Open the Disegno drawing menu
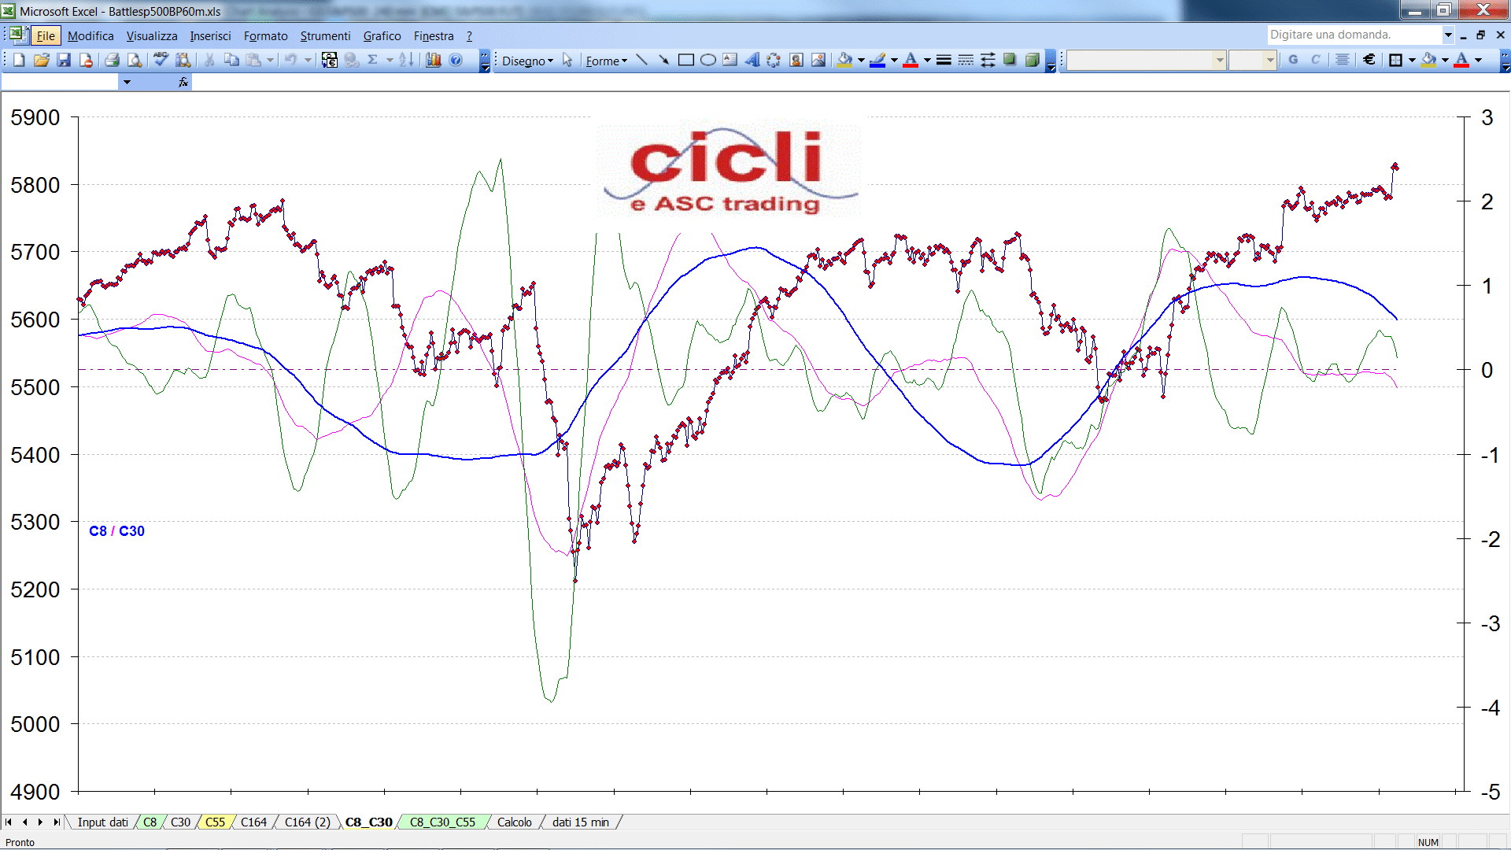Image resolution: width=1511 pixels, height=850 pixels. coord(527,61)
